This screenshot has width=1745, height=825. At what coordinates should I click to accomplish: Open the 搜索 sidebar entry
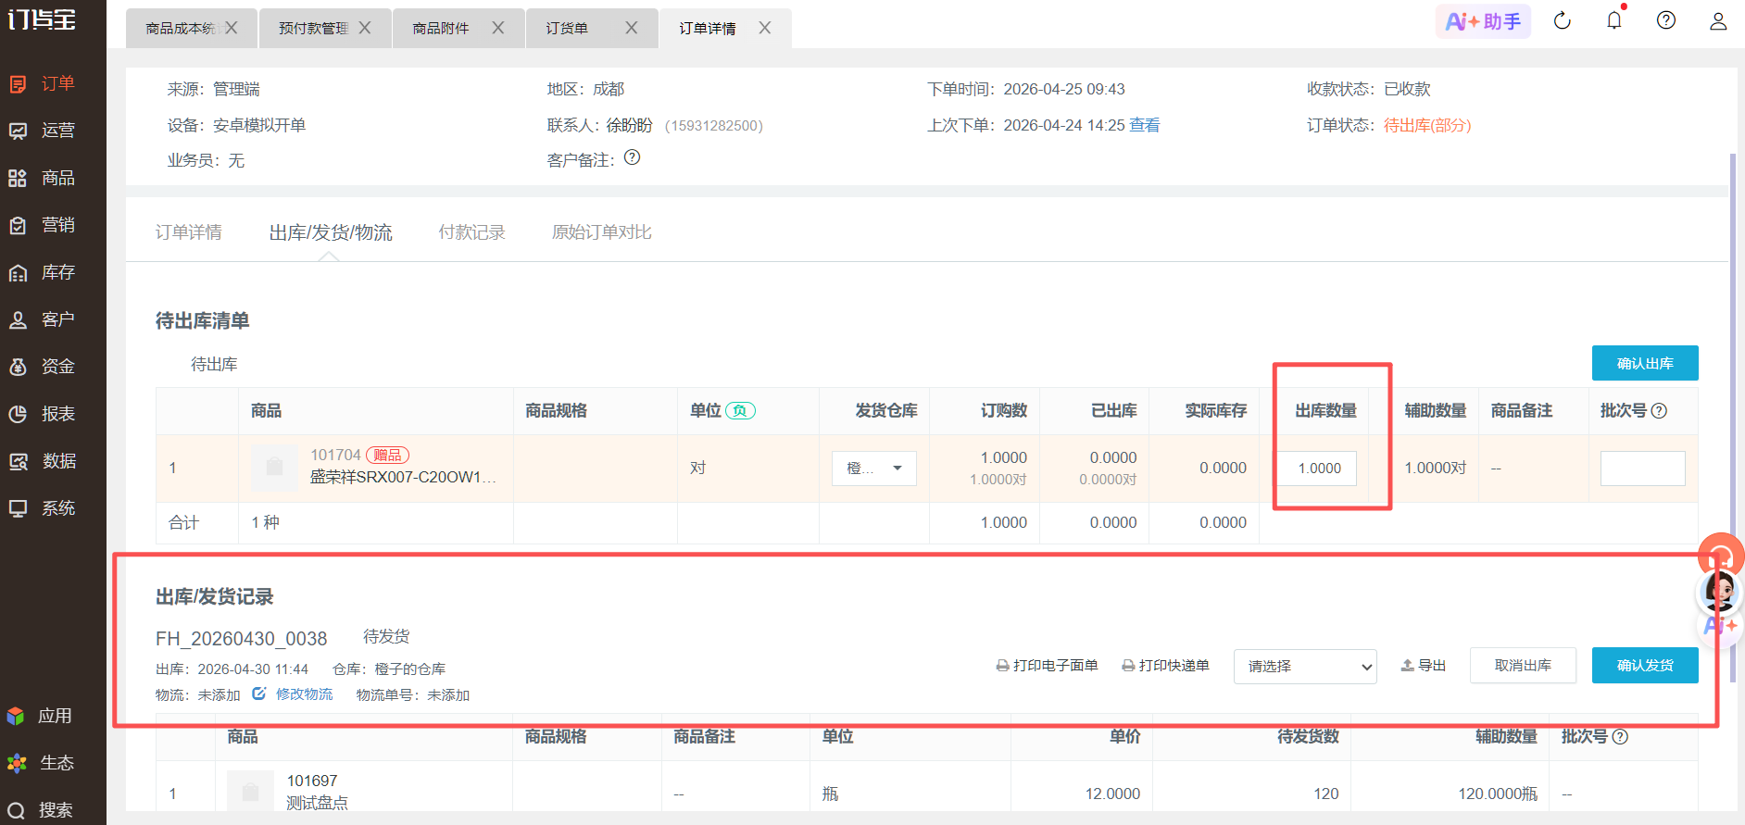(x=40, y=810)
